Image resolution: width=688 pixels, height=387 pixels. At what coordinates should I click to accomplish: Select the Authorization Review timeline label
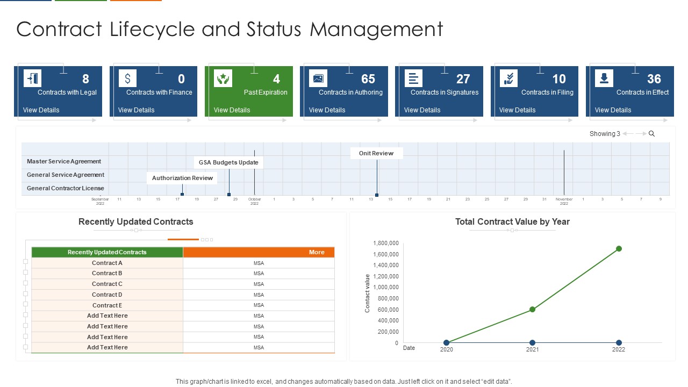coord(182,178)
